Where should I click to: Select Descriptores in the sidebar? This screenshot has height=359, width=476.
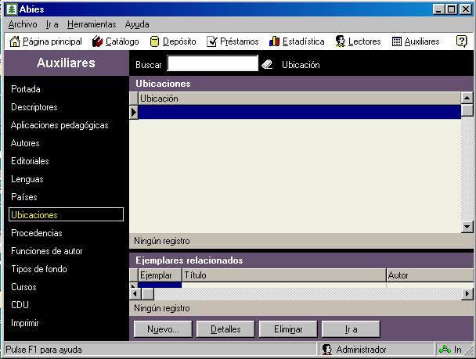pos(34,107)
